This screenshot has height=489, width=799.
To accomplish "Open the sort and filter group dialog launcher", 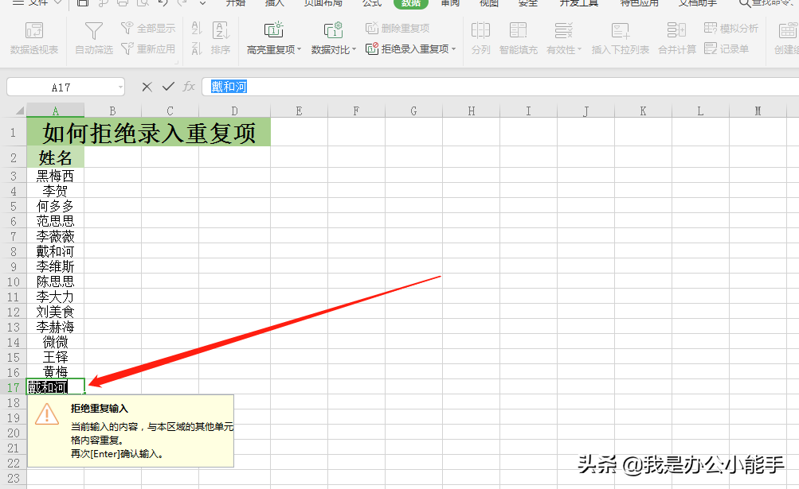I will point(177,63).
